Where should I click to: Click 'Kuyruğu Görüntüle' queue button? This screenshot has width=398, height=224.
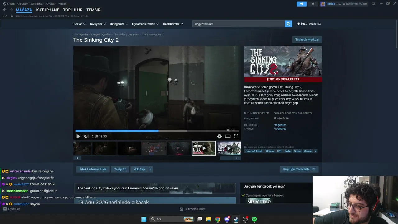[299, 169]
